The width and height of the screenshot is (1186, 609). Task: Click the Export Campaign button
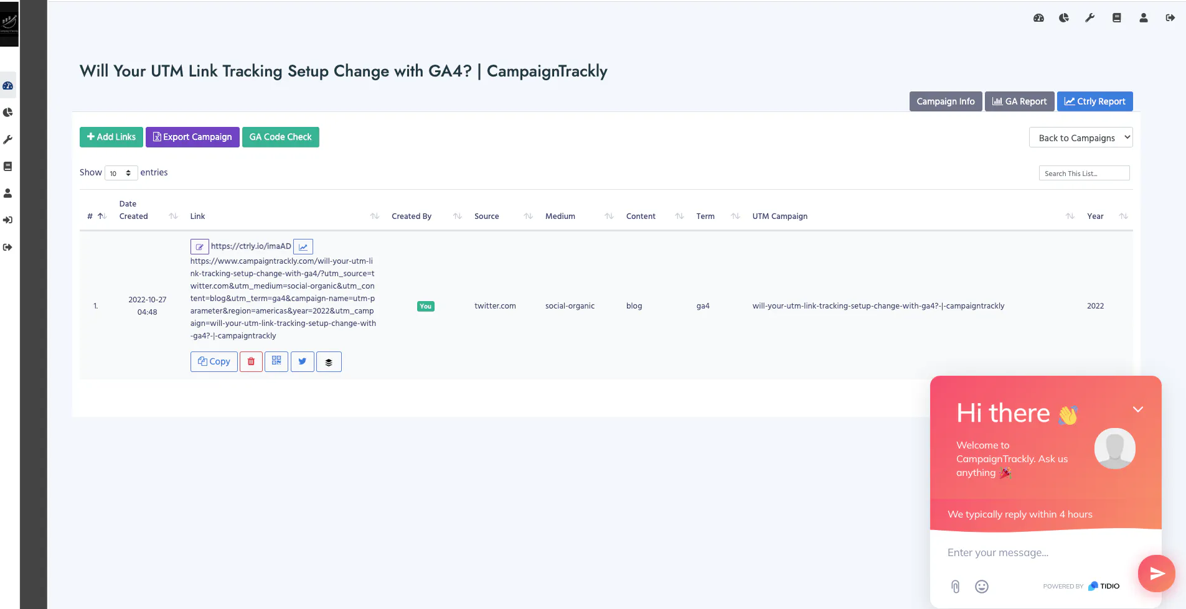pyautogui.click(x=192, y=137)
